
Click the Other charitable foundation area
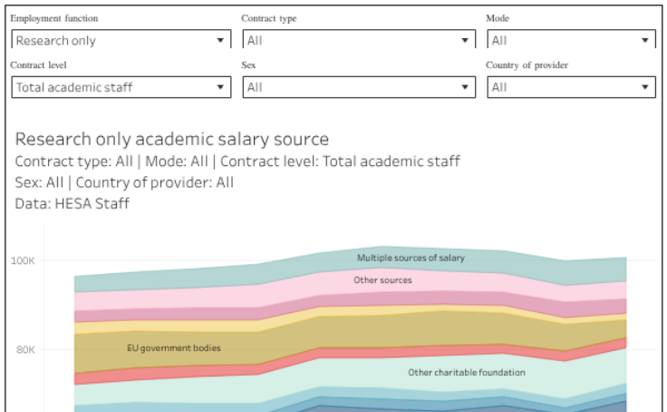coord(466,372)
